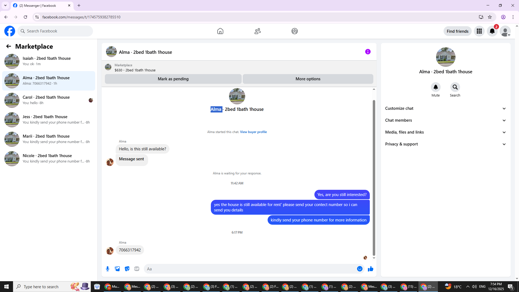This screenshot has width=519, height=292.
Task: Open browser three-dot menu
Action: coord(513,17)
